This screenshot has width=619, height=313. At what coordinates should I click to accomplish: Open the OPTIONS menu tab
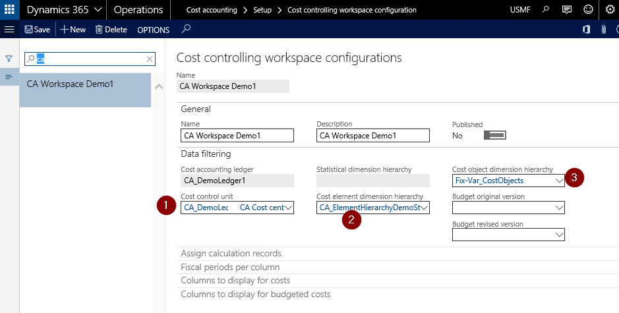[153, 30]
